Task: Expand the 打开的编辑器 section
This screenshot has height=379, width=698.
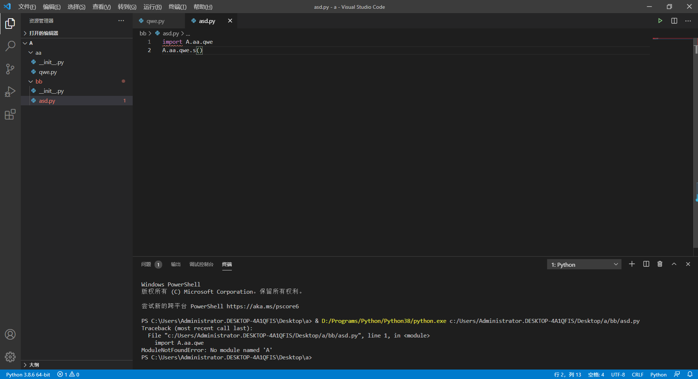Action: (x=77, y=33)
